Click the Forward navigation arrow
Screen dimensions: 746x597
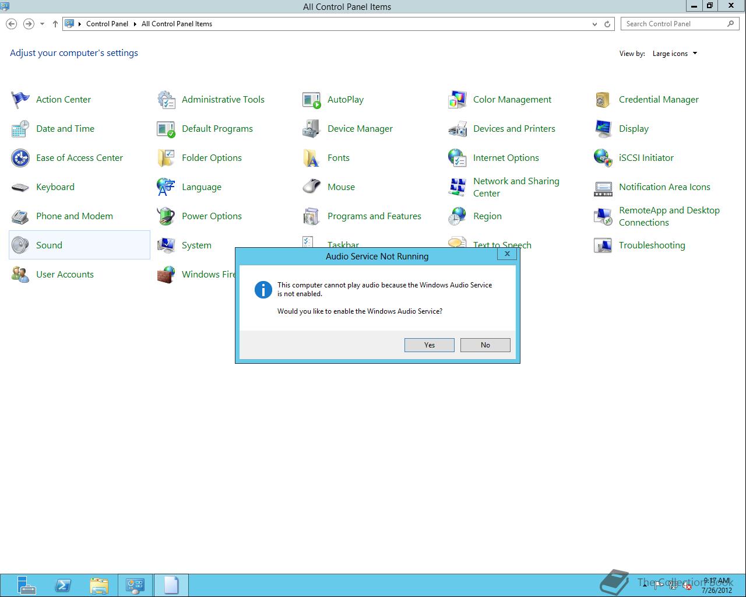click(28, 24)
